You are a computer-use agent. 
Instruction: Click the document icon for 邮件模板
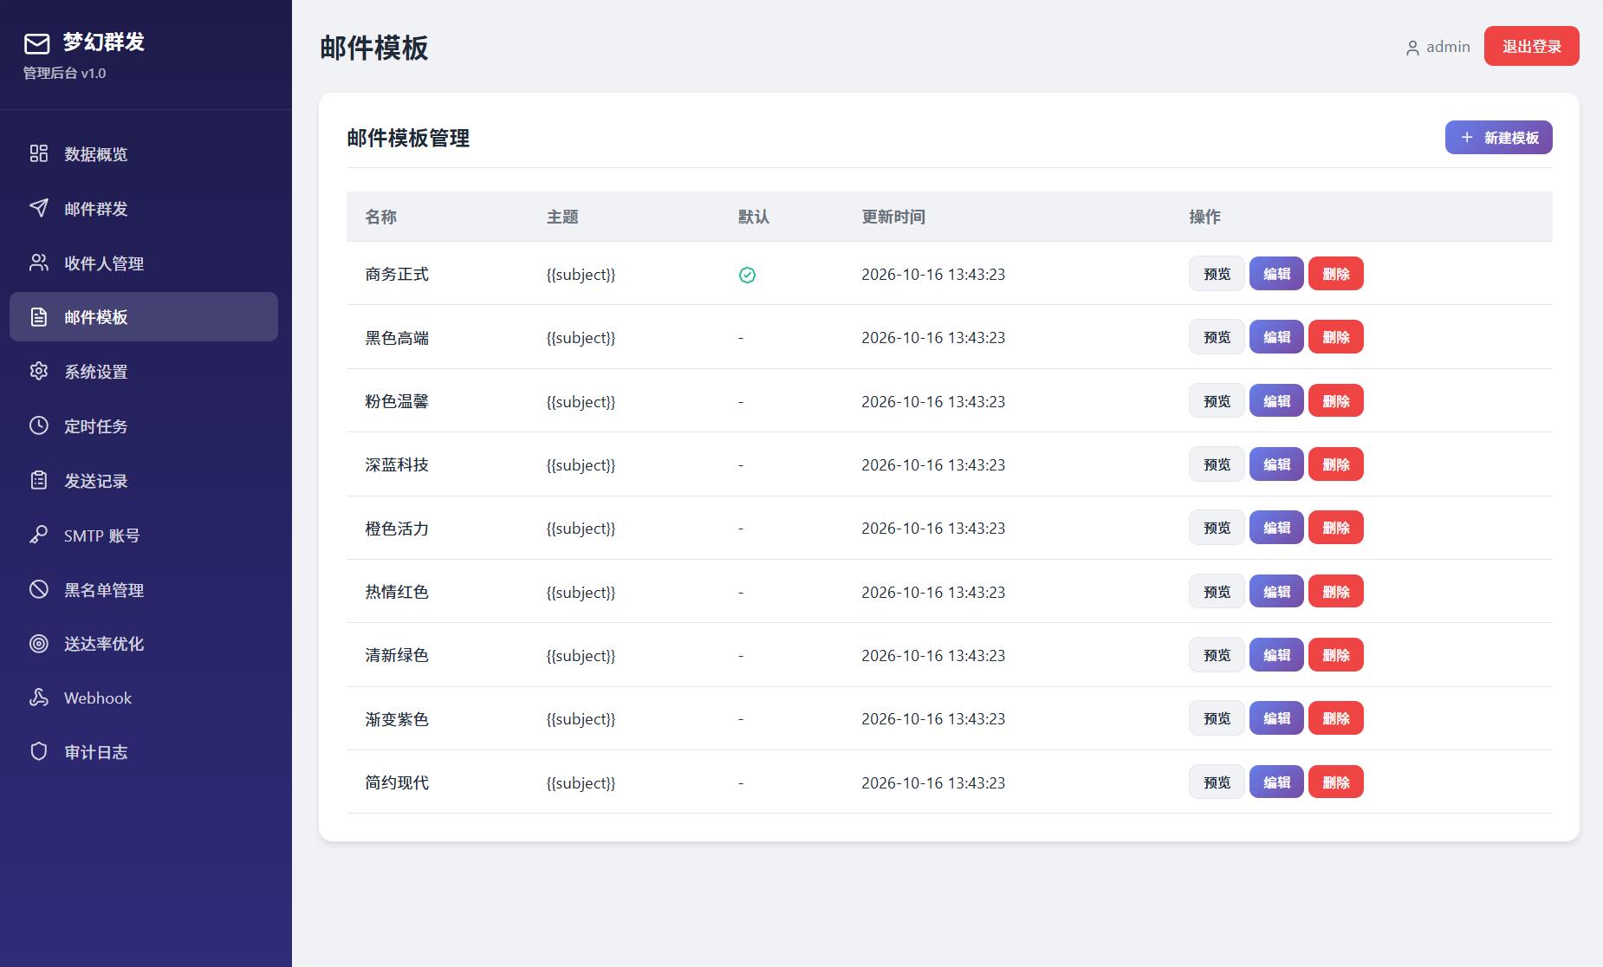coord(39,317)
